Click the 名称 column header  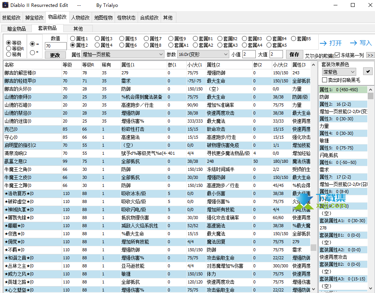[33, 65]
